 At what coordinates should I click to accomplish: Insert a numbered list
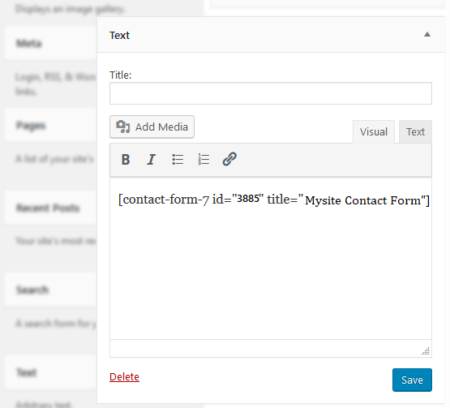(x=204, y=159)
